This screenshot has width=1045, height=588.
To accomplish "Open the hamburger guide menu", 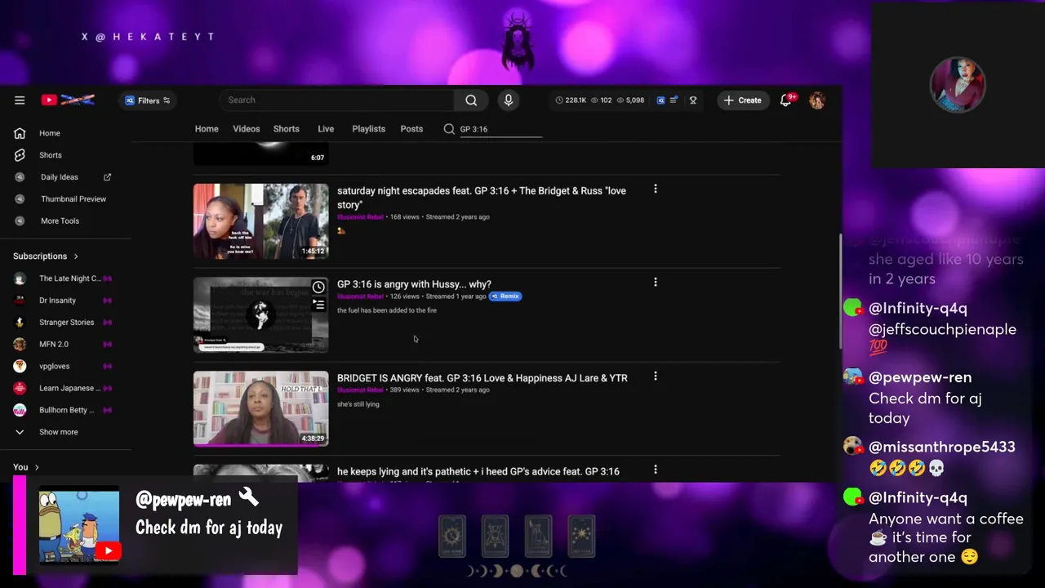I will pyautogui.click(x=20, y=100).
